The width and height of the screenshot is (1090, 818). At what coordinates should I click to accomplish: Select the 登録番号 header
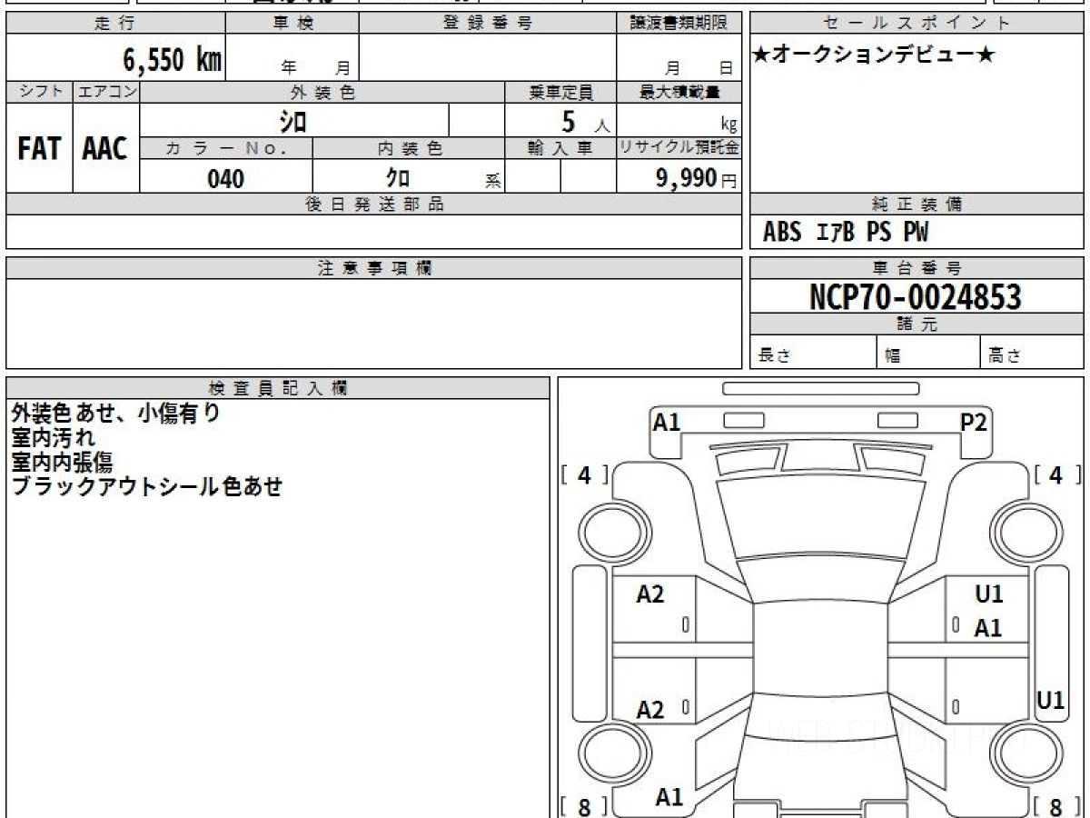[x=487, y=24]
